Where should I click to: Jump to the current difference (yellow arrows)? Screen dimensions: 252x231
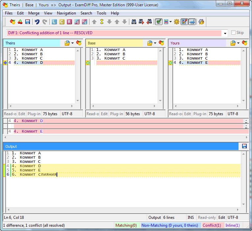coord(102,22)
